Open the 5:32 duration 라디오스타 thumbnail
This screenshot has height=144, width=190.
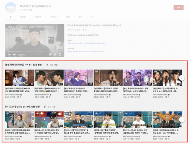pos(138,120)
